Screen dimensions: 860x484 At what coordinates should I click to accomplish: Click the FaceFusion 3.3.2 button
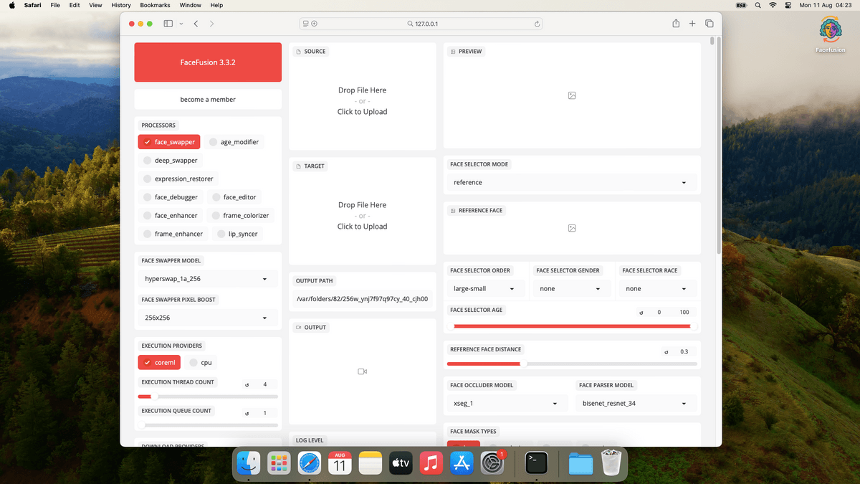(x=208, y=62)
